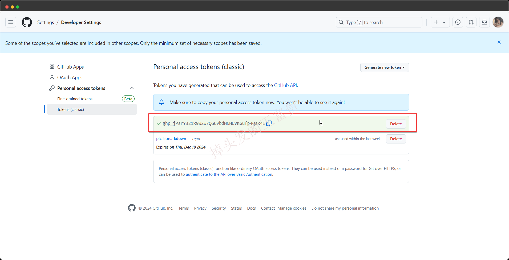This screenshot has height=260, width=509.
Task: Open the hamburger navigation menu
Action: pos(11,22)
